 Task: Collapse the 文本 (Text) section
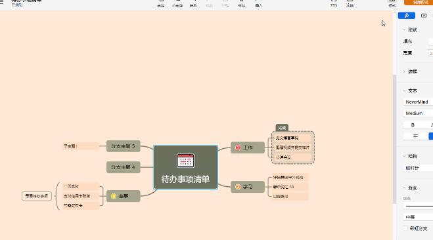(x=404, y=90)
